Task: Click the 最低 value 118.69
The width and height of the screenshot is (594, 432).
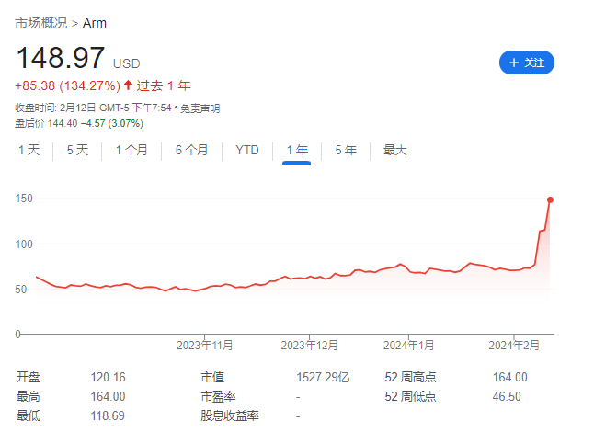Action: pos(108,415)
